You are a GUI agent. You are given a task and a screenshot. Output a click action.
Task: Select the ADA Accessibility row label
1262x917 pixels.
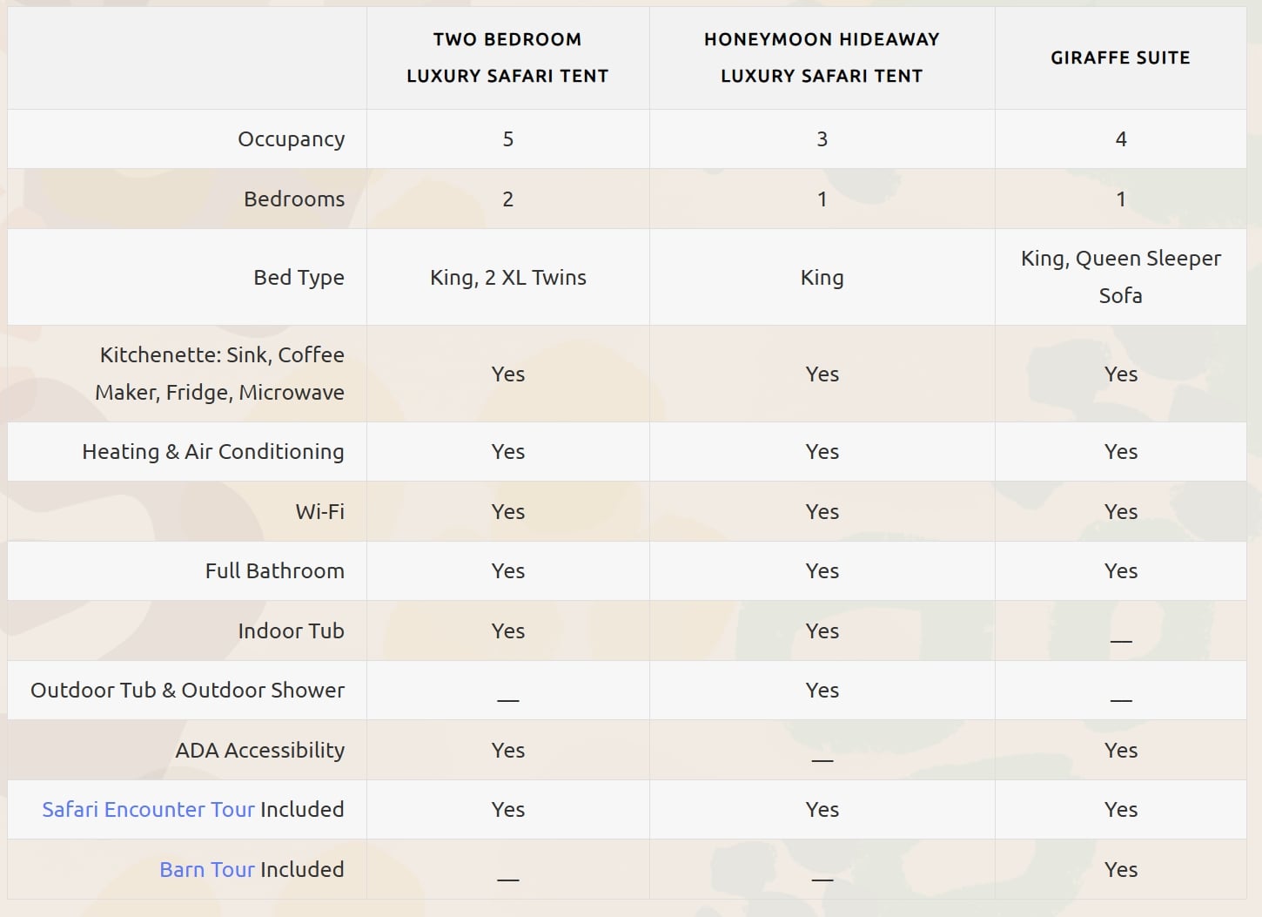point(259,750)
